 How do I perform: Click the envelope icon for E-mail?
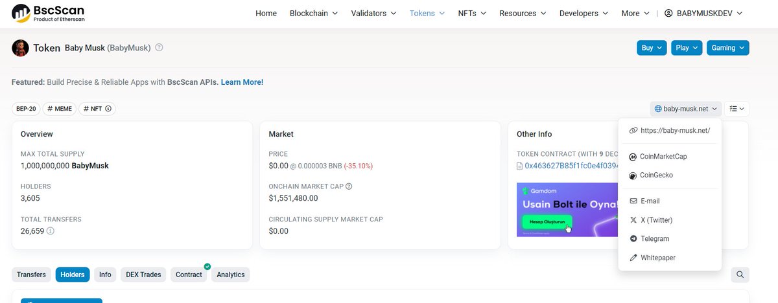coord(633,201)
